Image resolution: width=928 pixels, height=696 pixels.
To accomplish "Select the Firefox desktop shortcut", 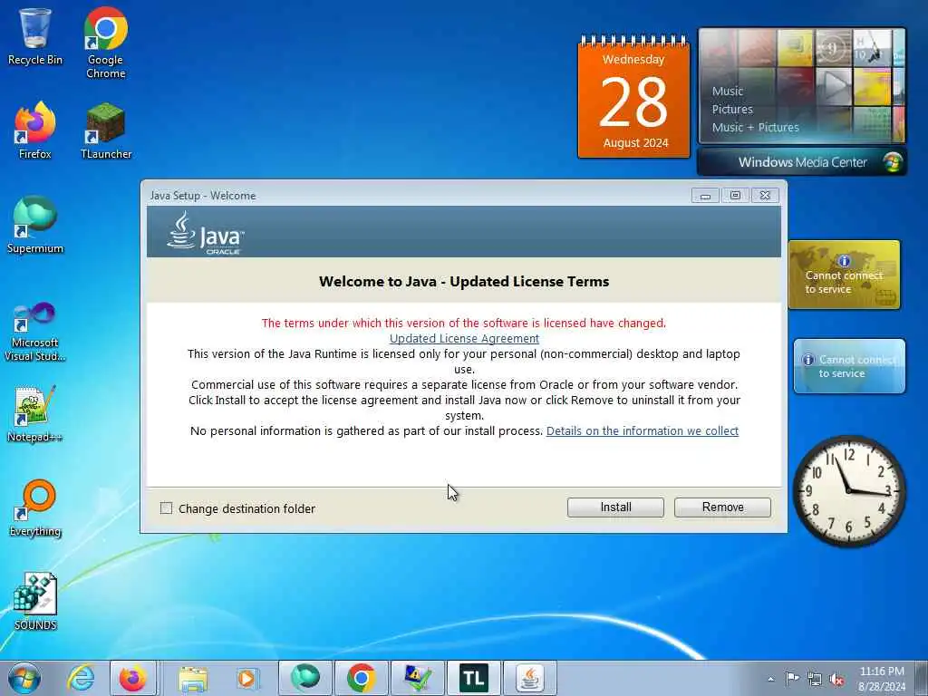I will (35, 130).
